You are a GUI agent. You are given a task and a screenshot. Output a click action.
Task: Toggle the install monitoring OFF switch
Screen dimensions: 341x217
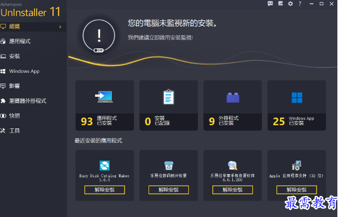coord(98,50)
